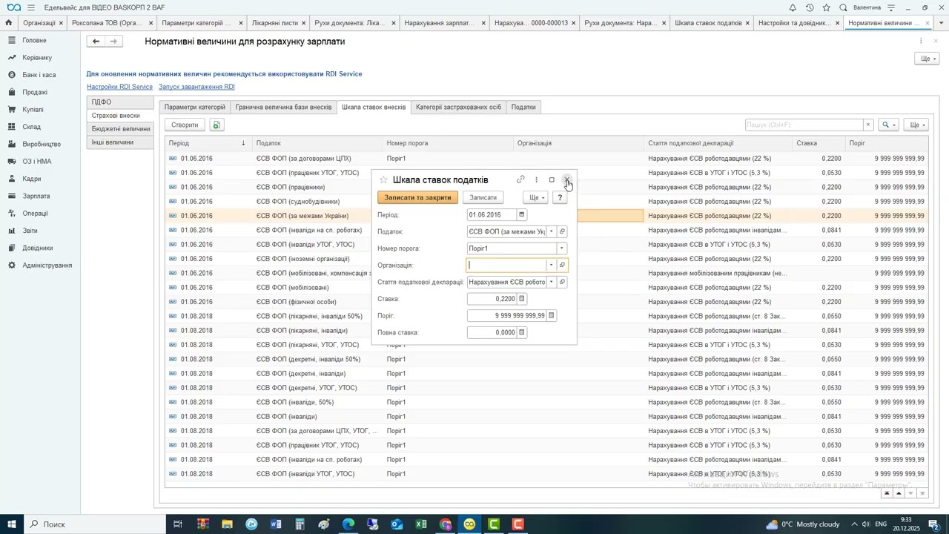949x534 pixels.
Task: Open Excel from the Windows taskbar
Action: (x=421, y=524)
